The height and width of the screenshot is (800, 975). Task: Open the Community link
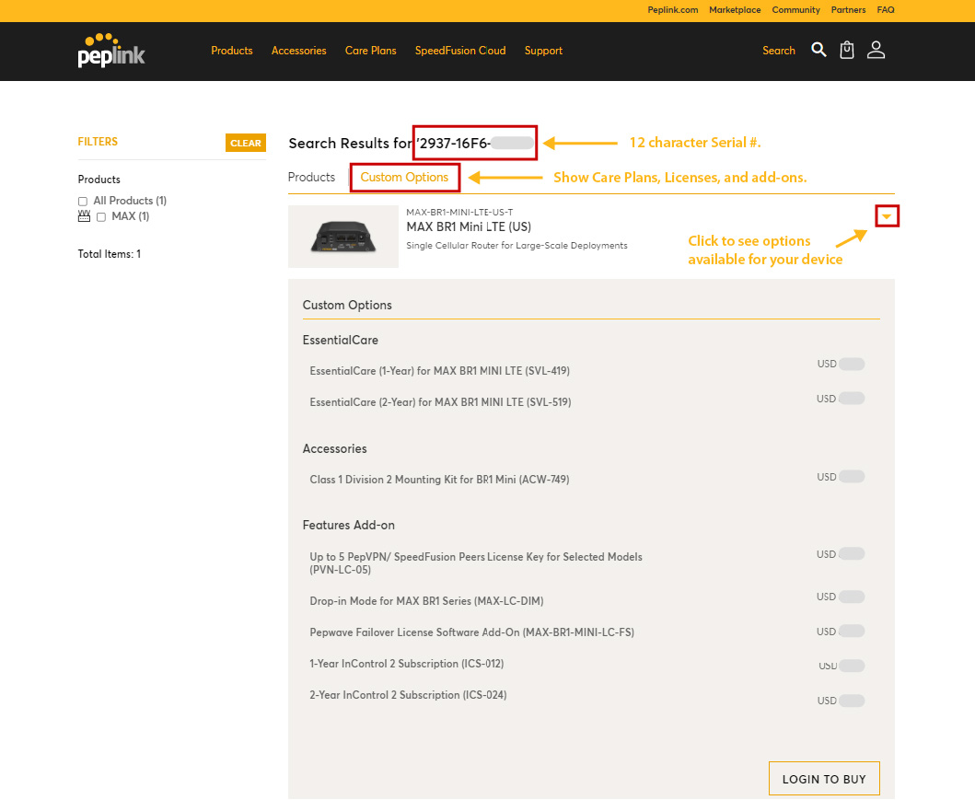pyautogui.click(x=795, y=10)
